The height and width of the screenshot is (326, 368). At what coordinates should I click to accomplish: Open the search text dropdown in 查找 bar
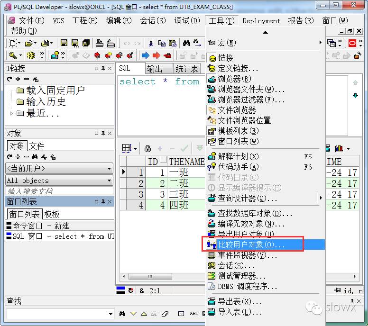[110, 314]
